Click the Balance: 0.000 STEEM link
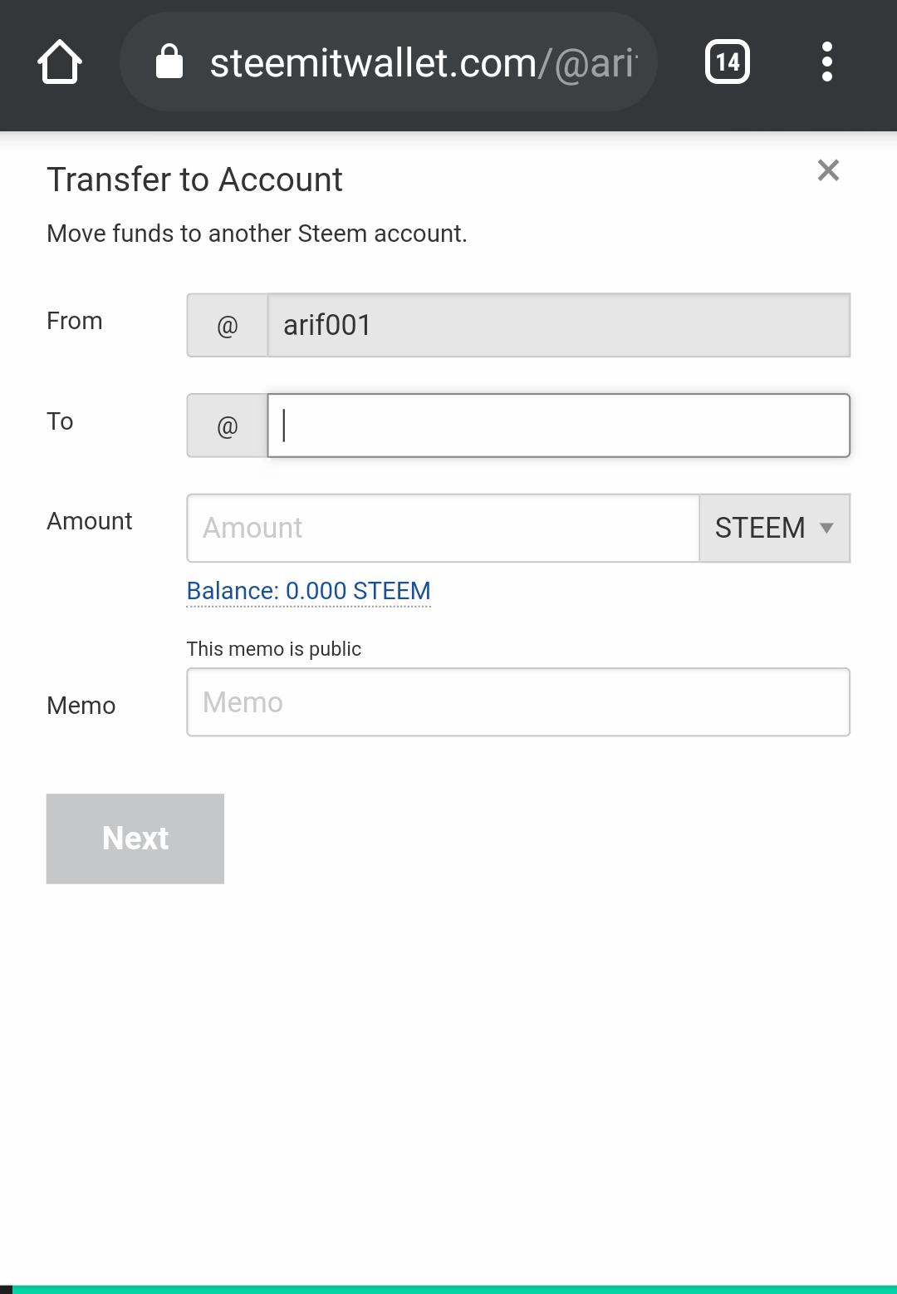Image resolution: width=897 pixels, height=1294 pixels. (x=309, y=591)
